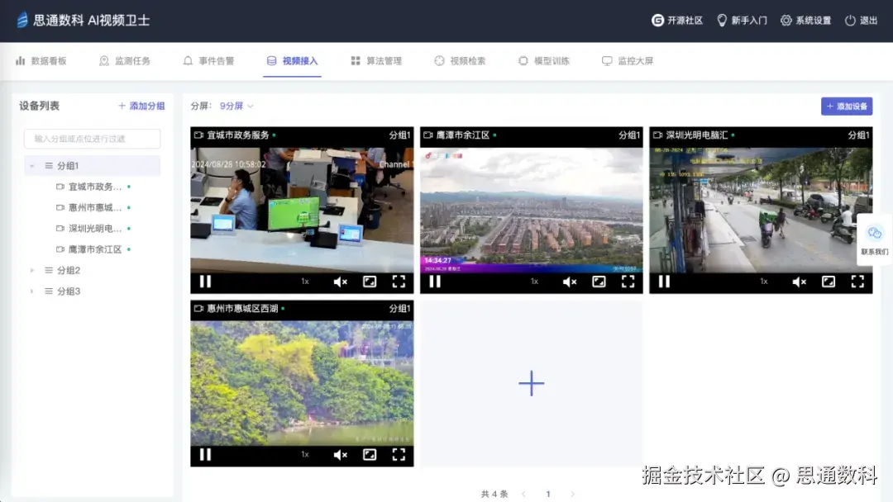Mute the 宜城市政务服务 video
This screenshot has width=893, height=502.
[x=339, y=281]
